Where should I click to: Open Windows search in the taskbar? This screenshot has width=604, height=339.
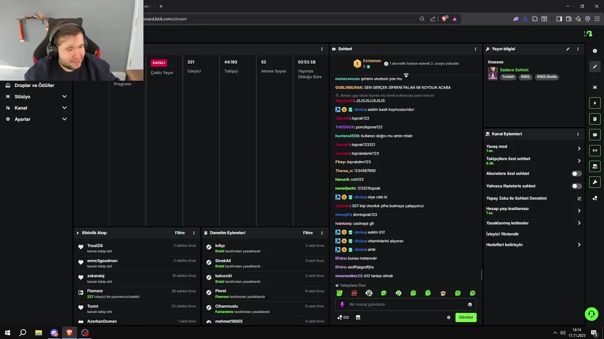point(23,332)
